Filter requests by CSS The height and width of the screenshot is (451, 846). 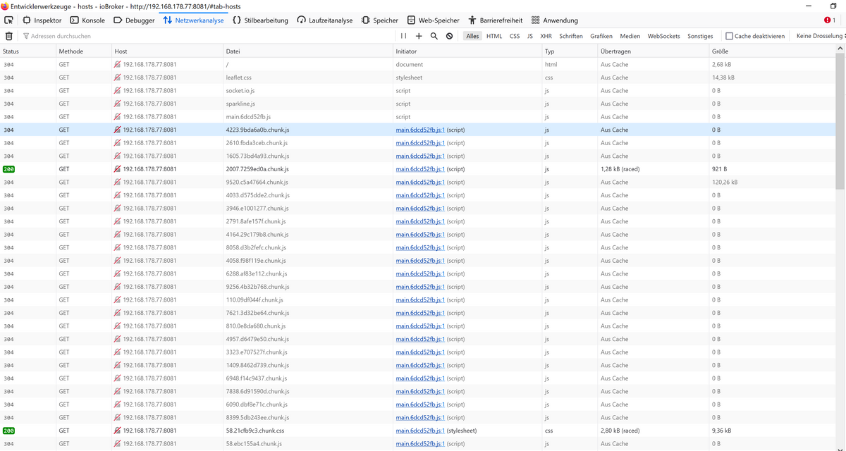click(x=515, y=36)
